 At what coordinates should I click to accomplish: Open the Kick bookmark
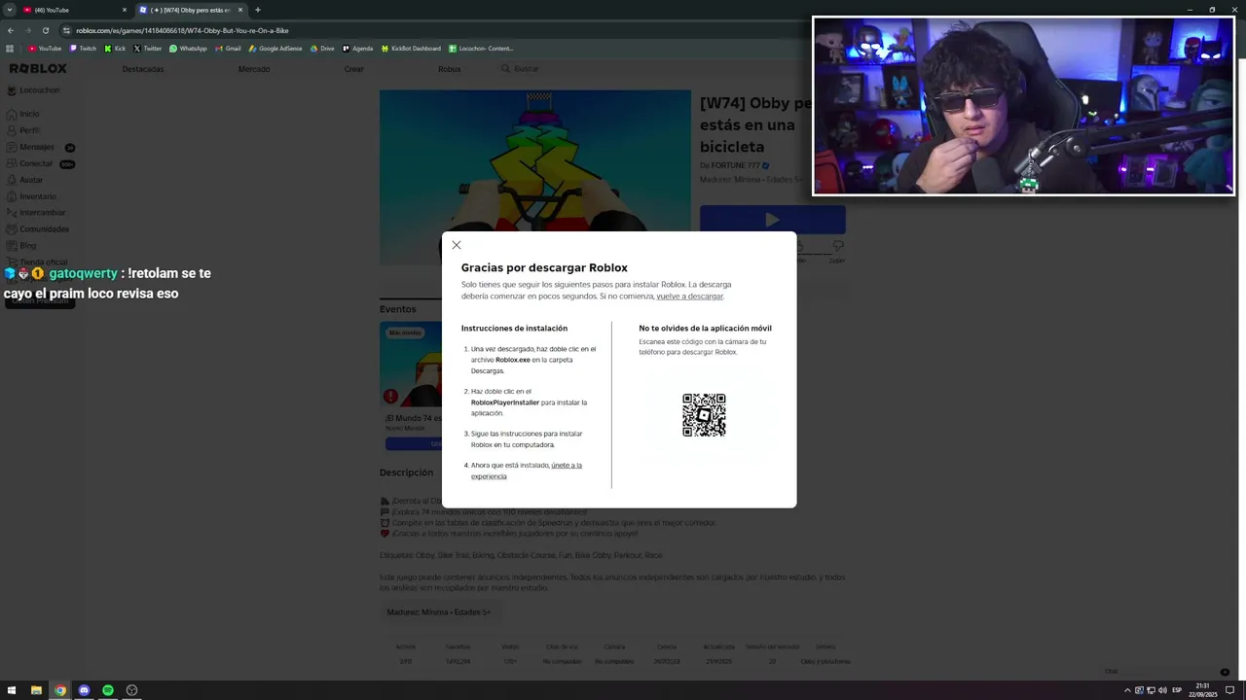(115, 49)
